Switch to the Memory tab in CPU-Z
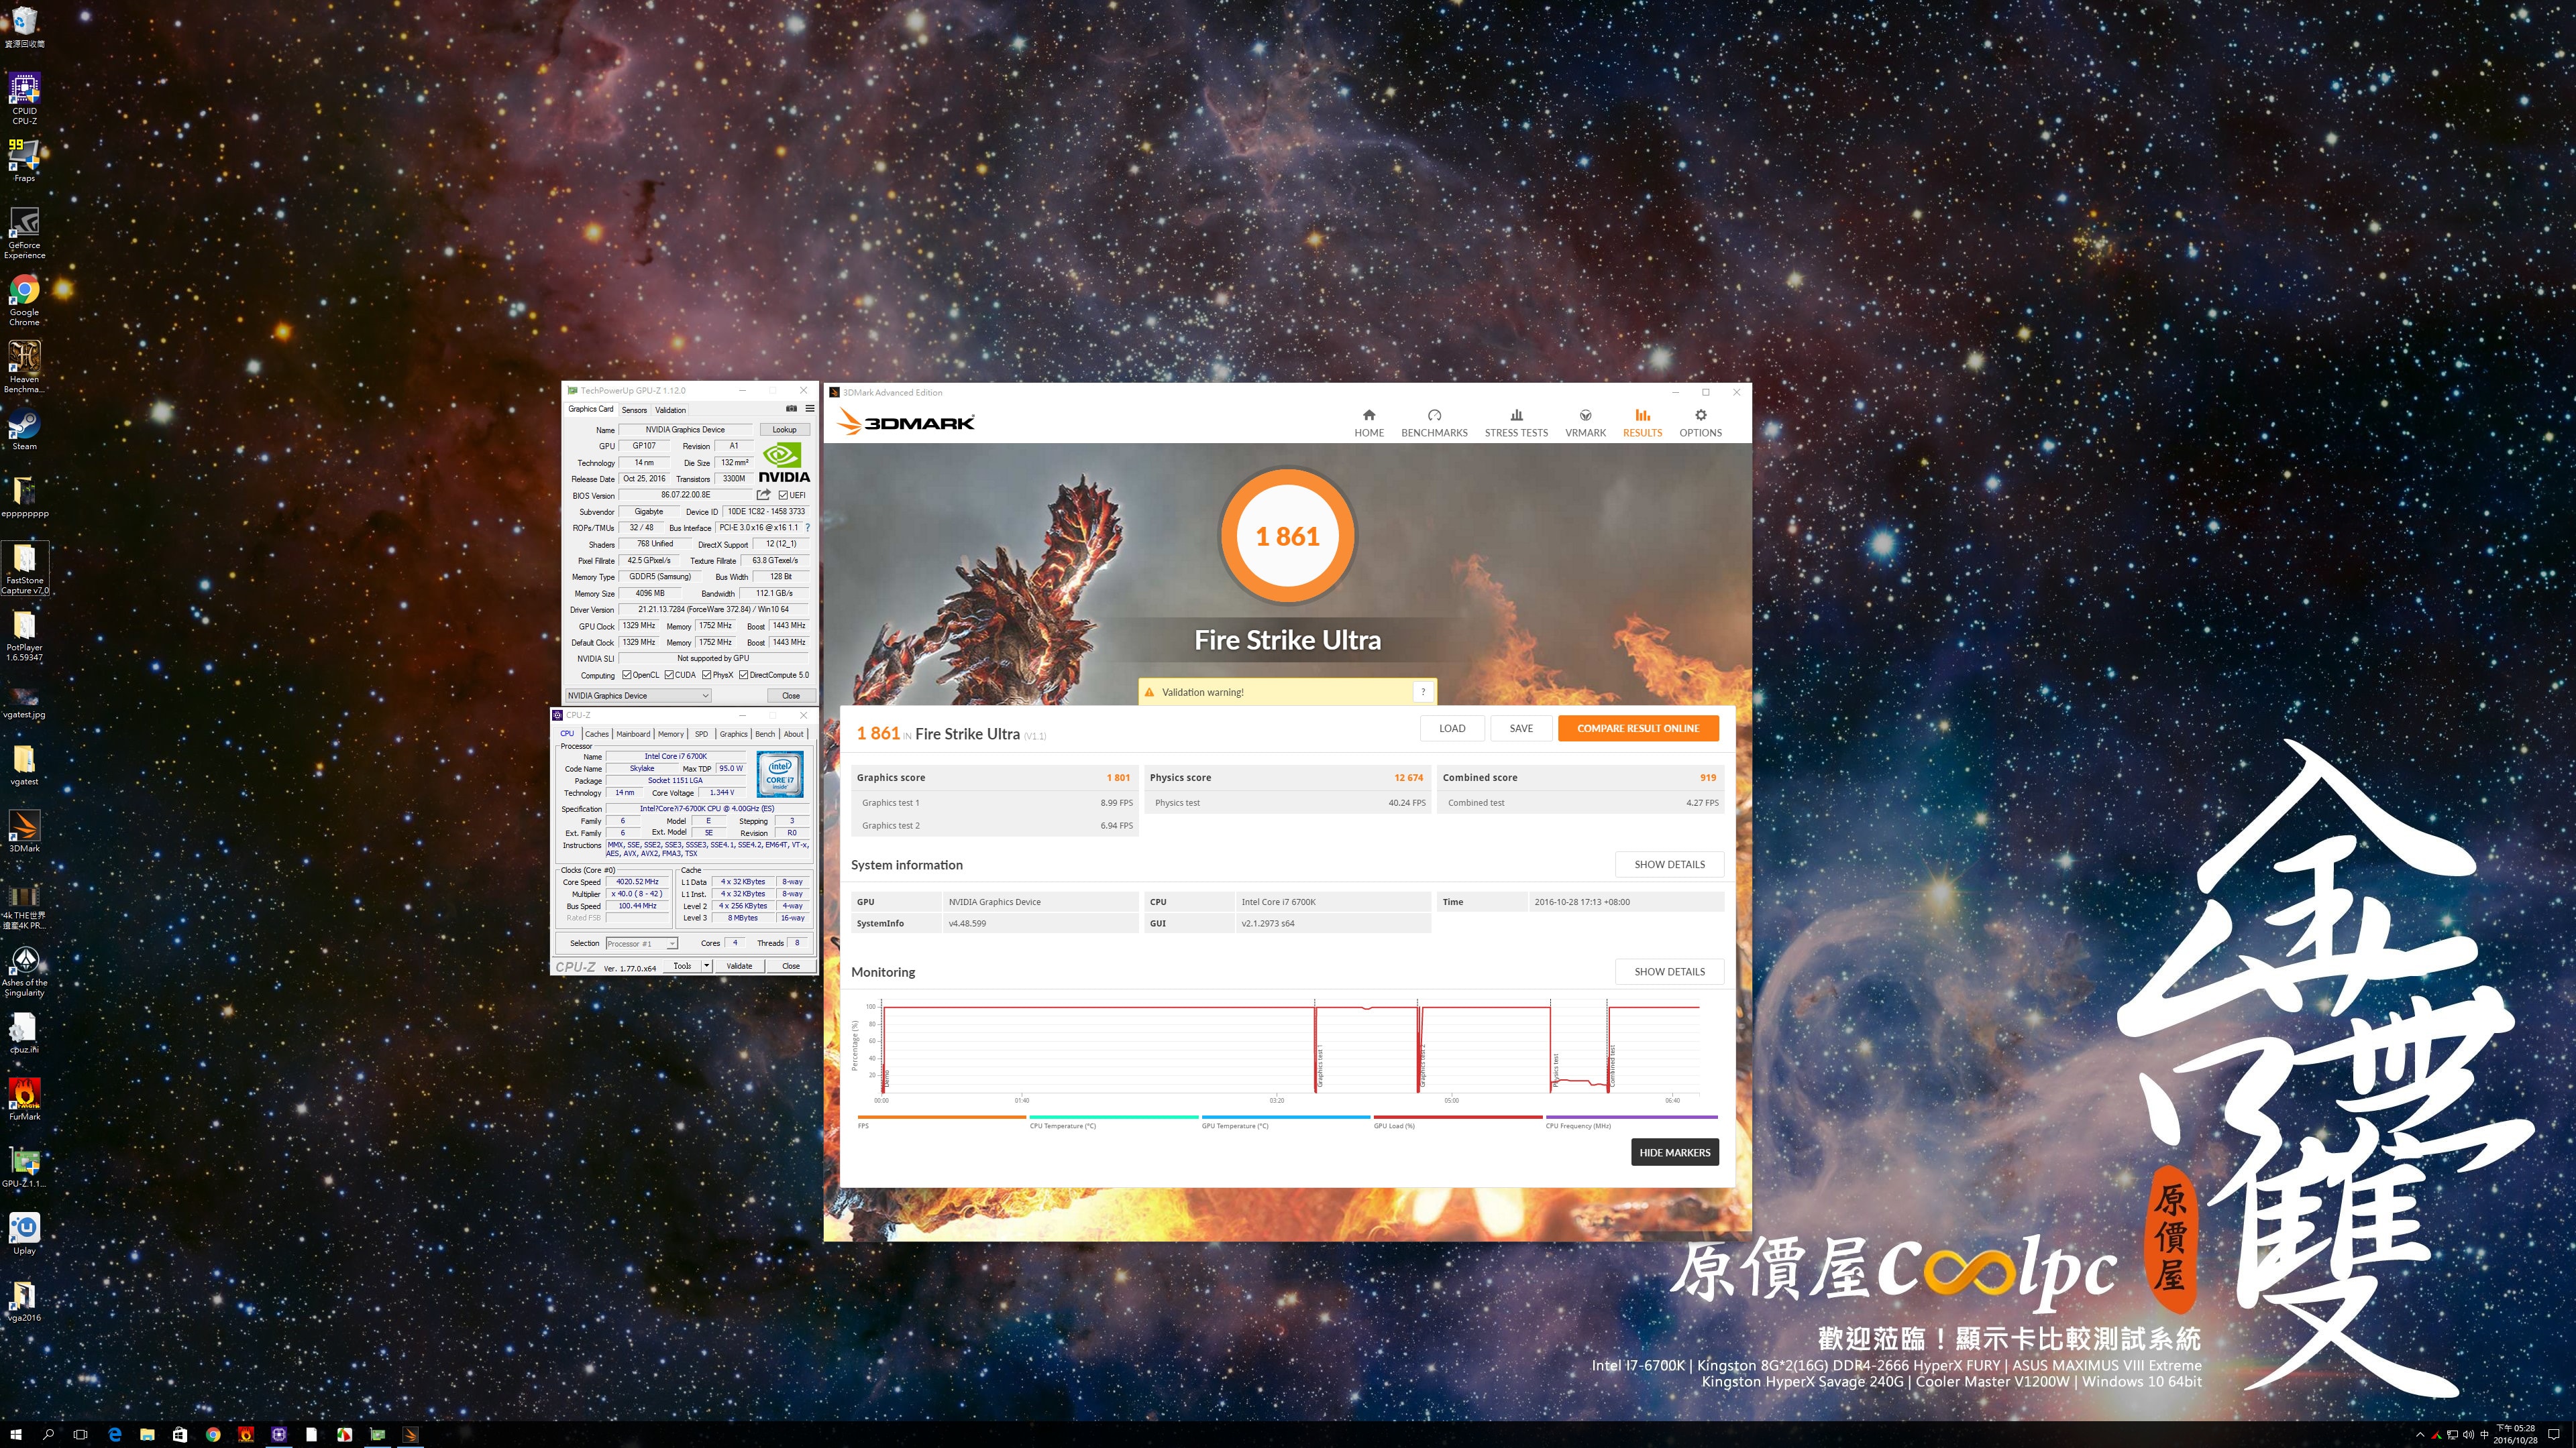The image size is (2576, 1448). (671, 733)
